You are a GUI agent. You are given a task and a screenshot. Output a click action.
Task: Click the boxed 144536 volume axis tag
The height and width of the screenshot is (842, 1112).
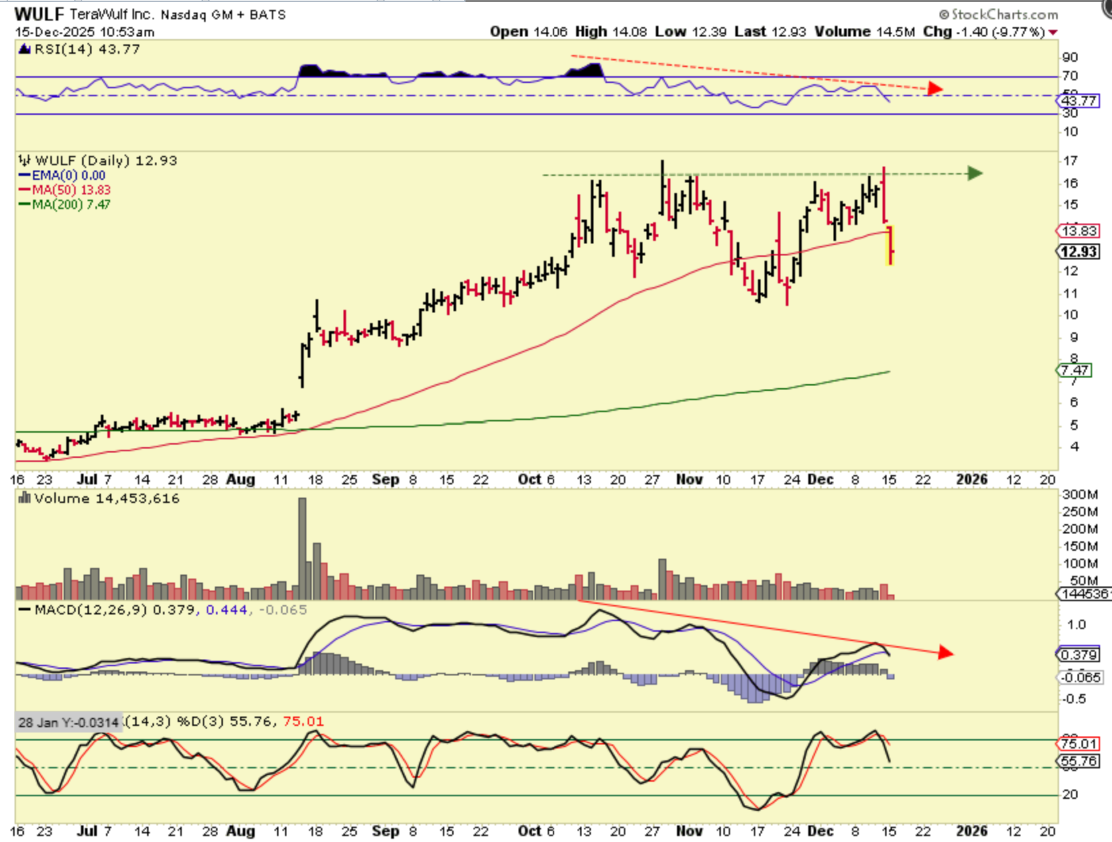tap(1083, 594)
